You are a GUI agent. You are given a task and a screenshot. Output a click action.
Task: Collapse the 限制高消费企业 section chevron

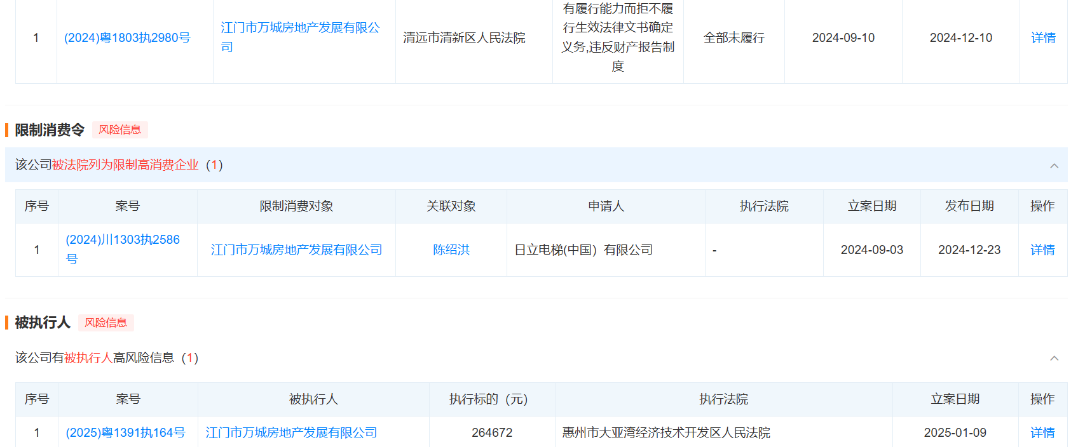click(1054, 166)
